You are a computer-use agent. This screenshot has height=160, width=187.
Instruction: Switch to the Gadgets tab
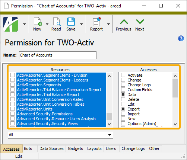pos(75,148)
